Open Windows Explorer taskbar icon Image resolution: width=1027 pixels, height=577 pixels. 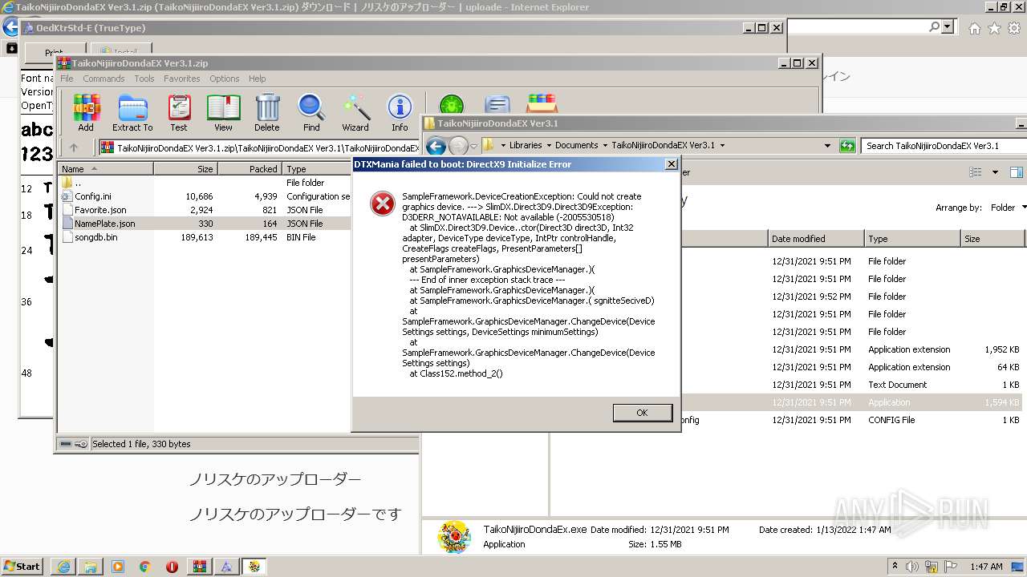91,567
